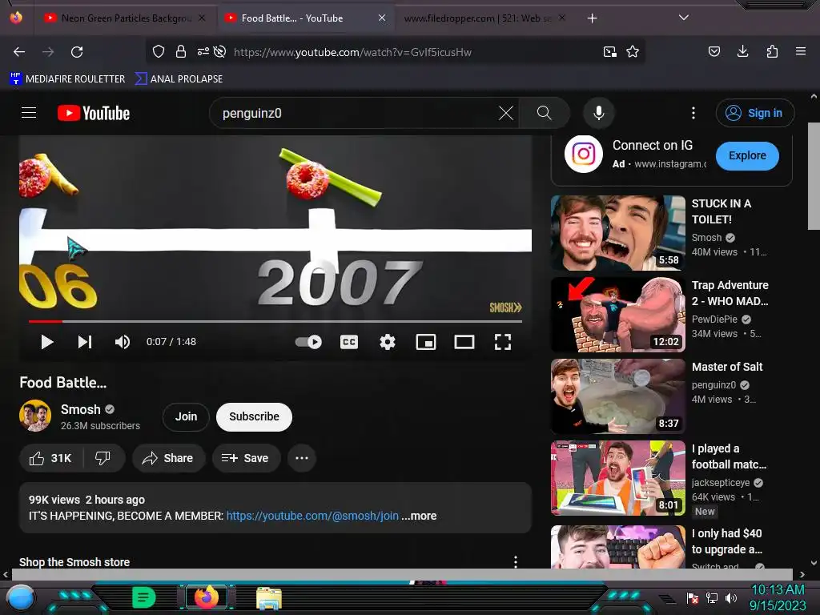Image resolution: width=820 pixels, height=615 pixels.
Task: Play the Food Battle video
Action: click(x=47, y=342)
